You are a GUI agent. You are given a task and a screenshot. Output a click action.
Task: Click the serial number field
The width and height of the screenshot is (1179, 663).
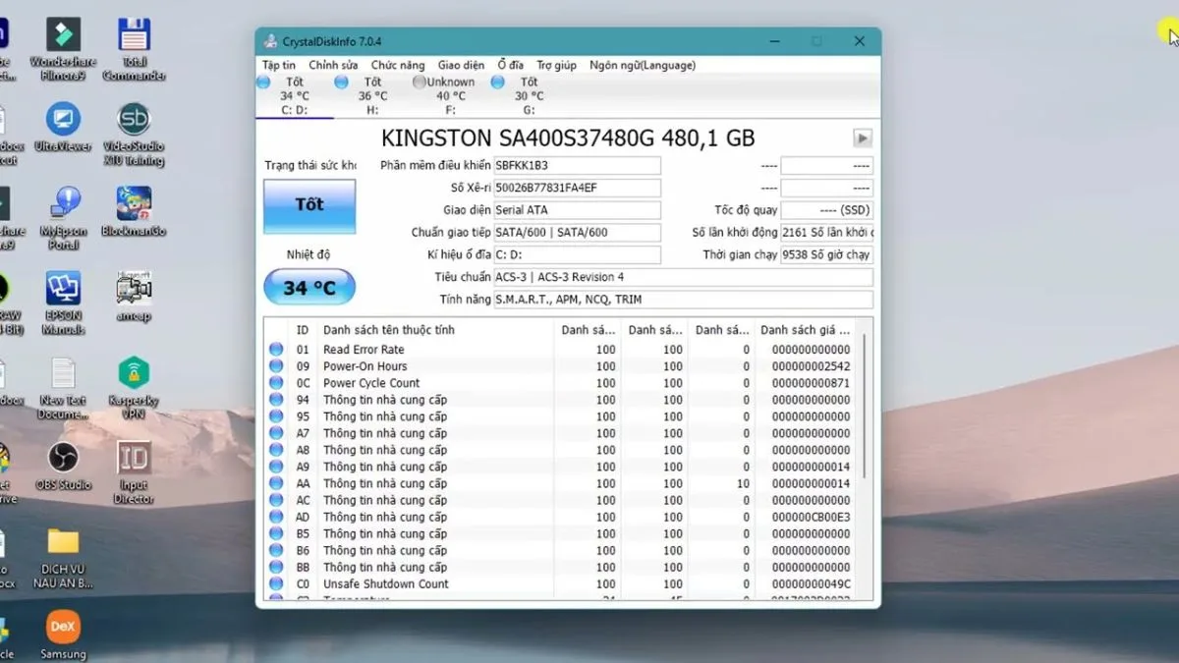pyautogui.click(x=576, y=188)
